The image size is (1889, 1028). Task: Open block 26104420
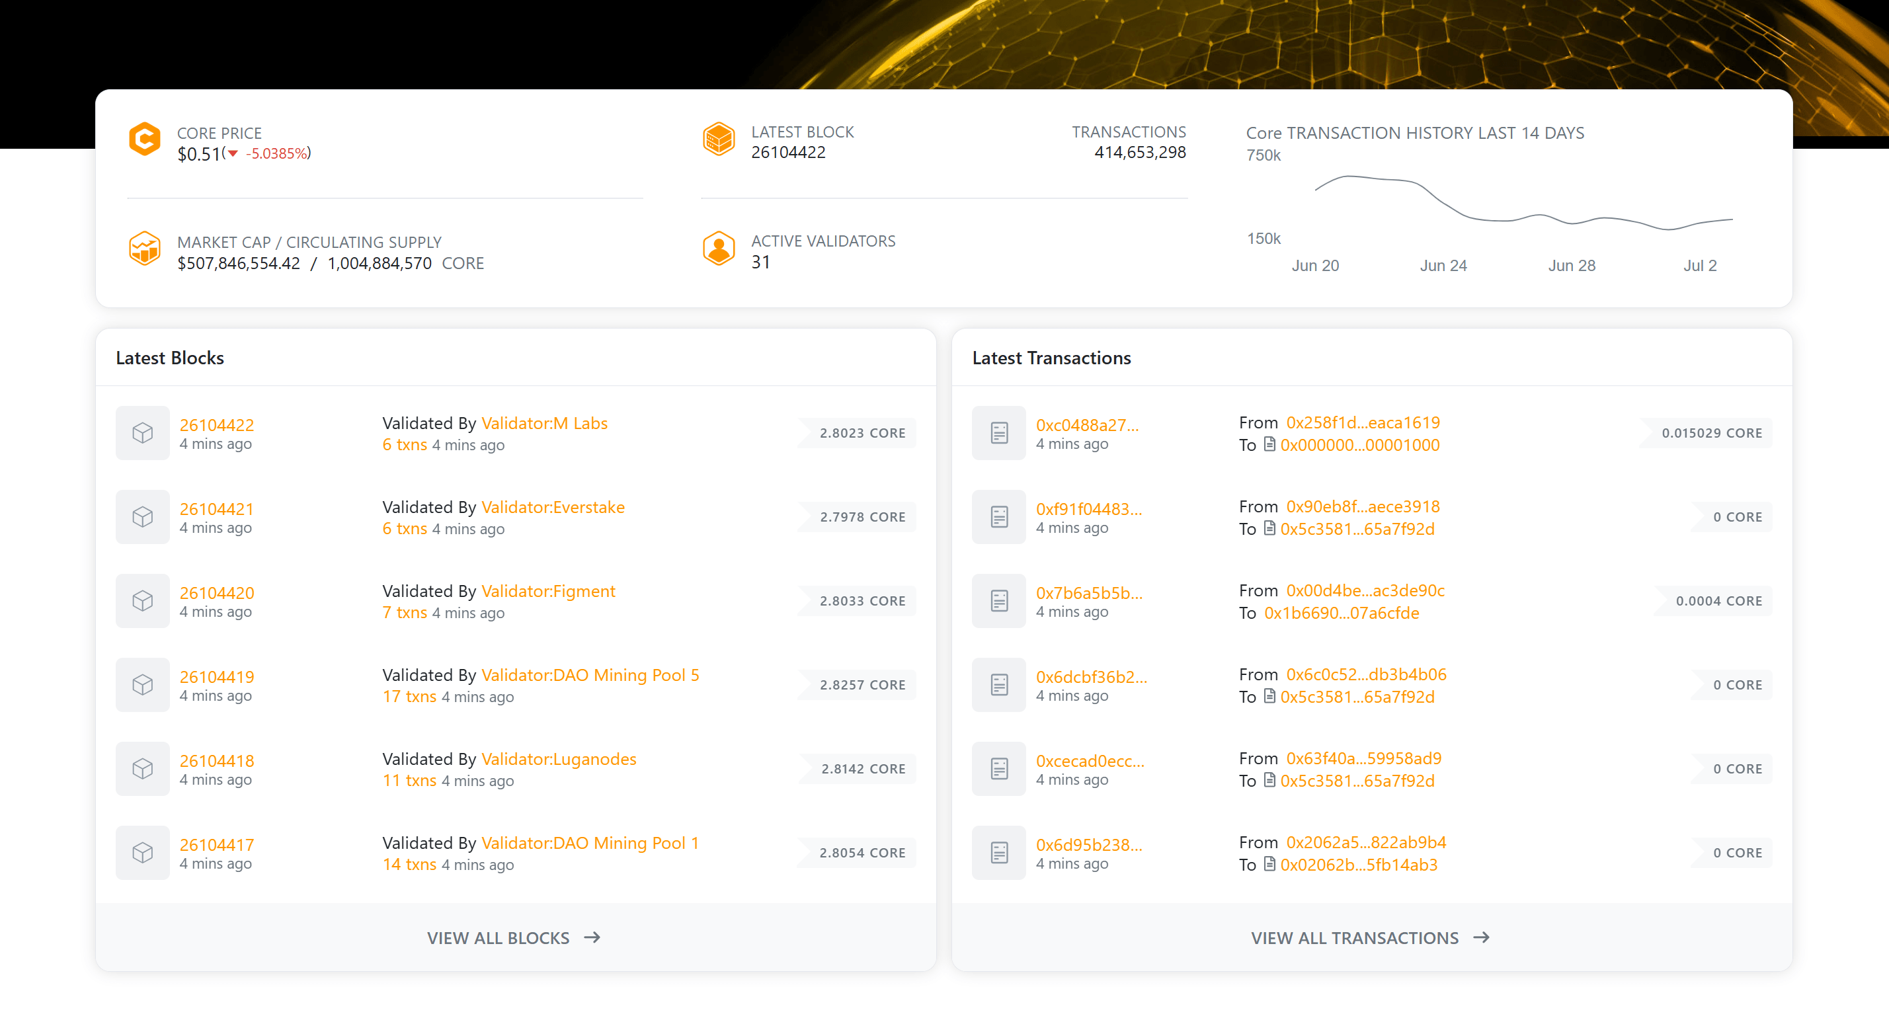[217, 592]
